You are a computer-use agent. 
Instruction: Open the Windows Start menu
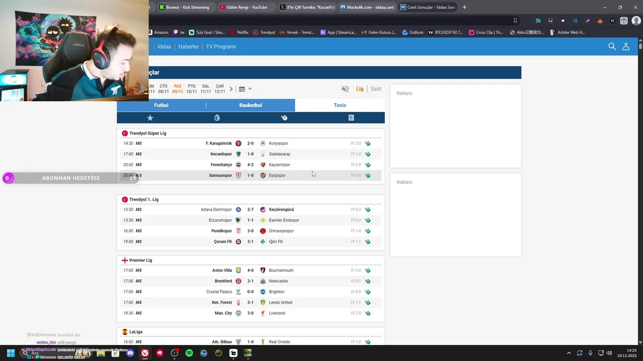coord(10,353)
